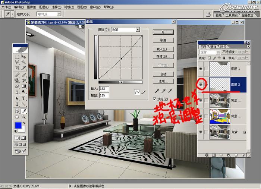Select the Move tool in toolbox

[x=23, y=57]
